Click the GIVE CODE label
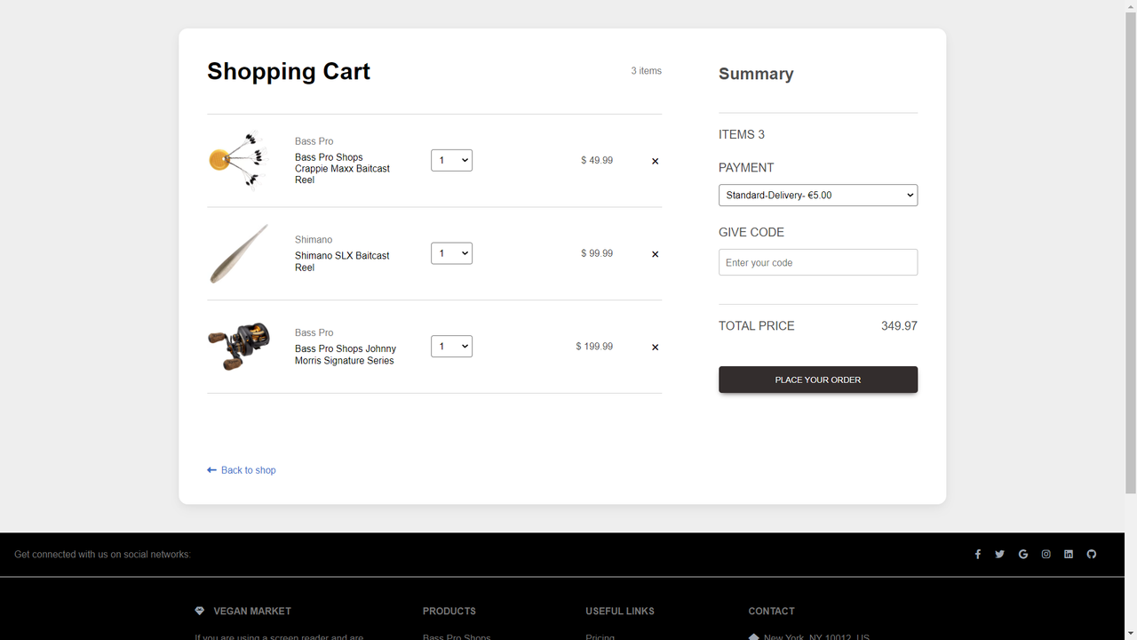 coord(751,232)
